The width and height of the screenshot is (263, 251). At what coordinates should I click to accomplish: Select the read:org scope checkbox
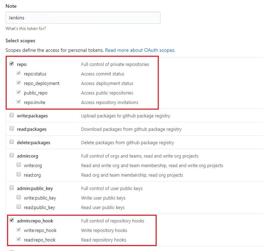tap(19, 175)
